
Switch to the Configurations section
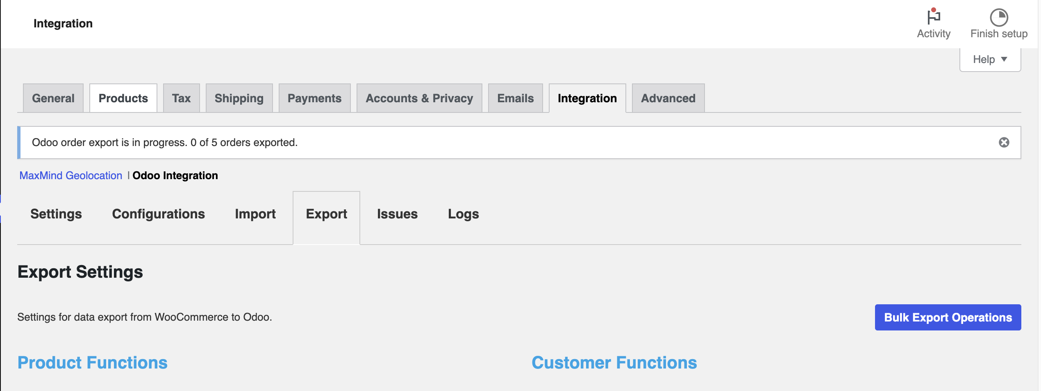coord(159,213)
